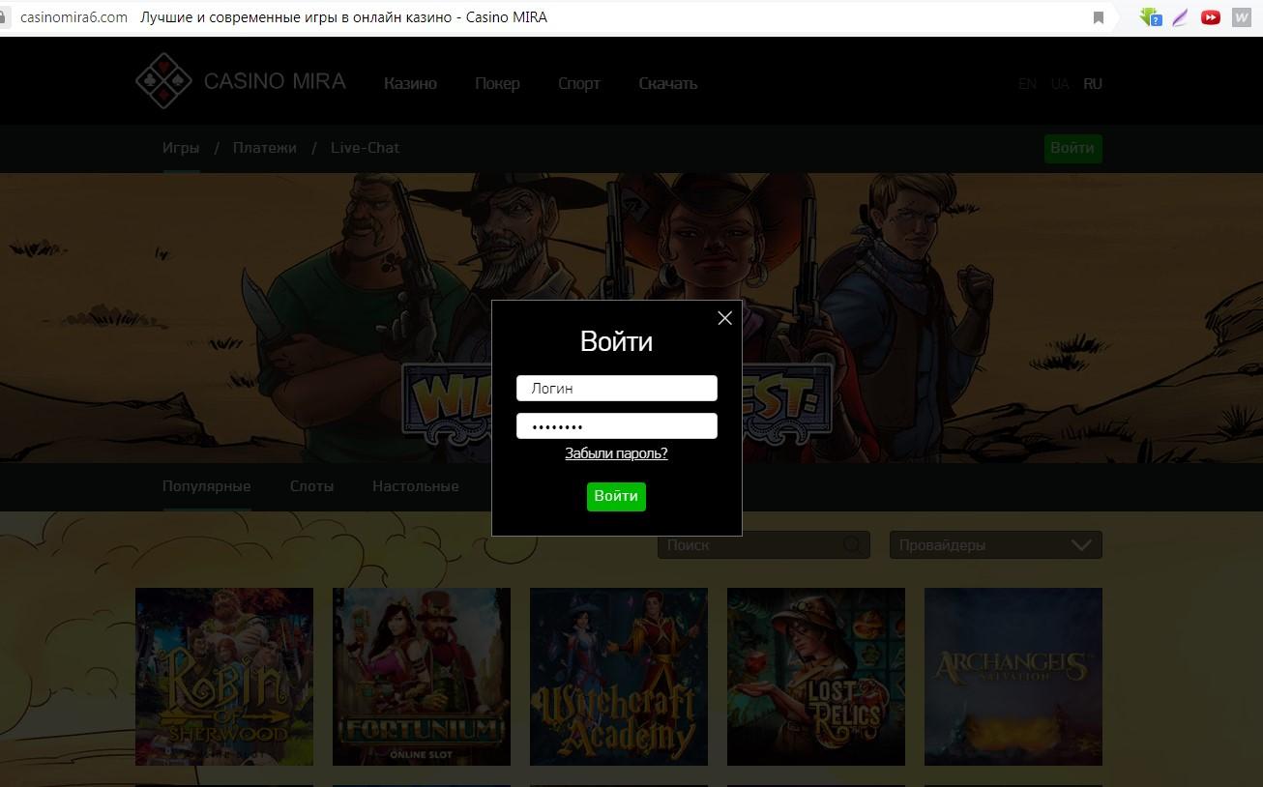Expand the Провайдеры dropdown

coord(996,544)
